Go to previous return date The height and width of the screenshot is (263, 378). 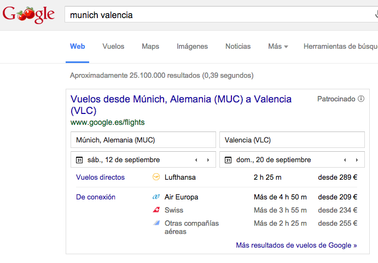[x=345, y=160]
